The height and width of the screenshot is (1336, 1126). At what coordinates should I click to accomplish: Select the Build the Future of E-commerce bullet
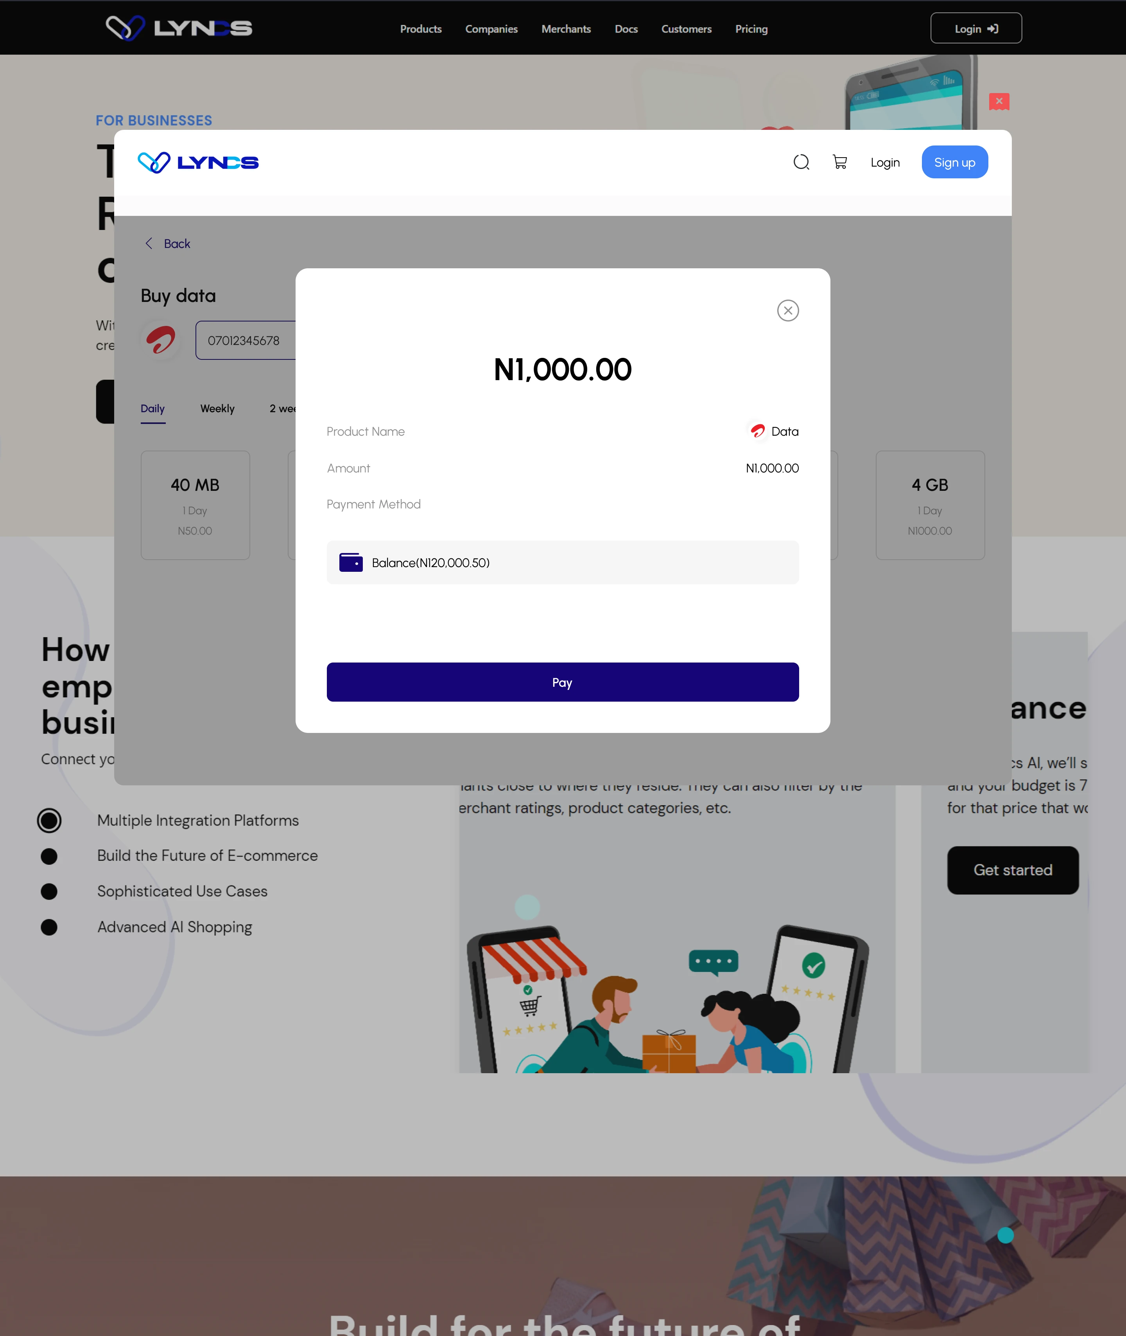(49, 857)
